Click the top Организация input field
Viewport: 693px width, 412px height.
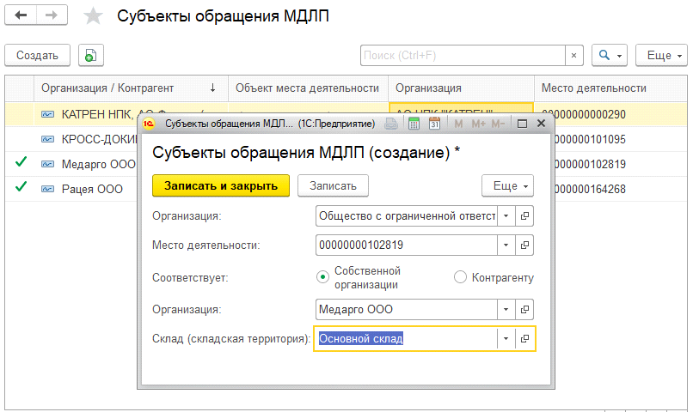tap(407, 216)
